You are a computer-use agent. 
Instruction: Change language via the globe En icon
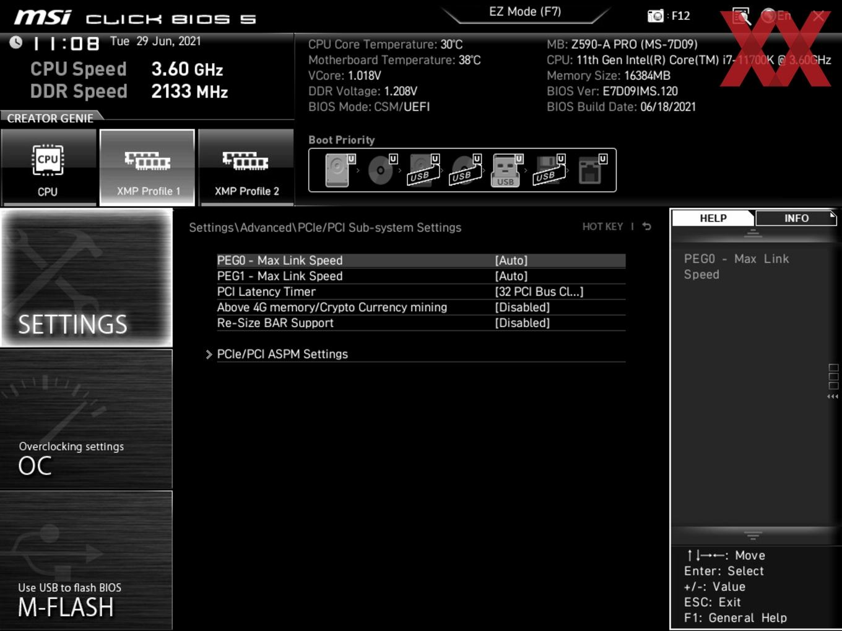[776, 16]
